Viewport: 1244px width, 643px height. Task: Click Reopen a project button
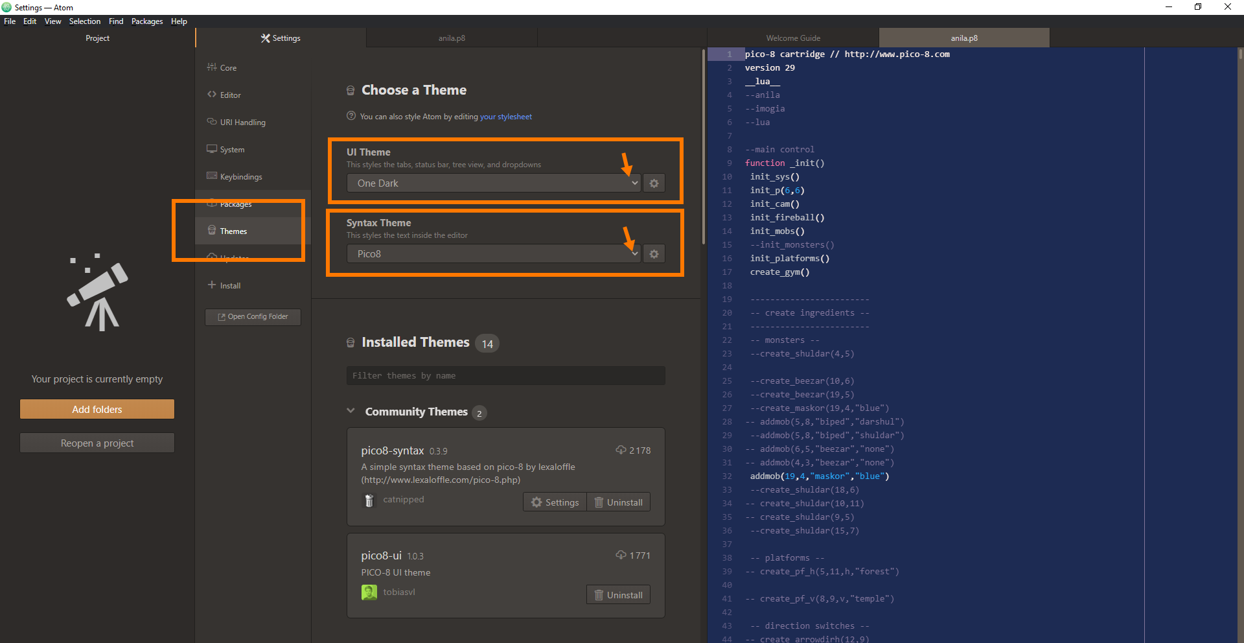pyautogui.click(x=97, y=443)
